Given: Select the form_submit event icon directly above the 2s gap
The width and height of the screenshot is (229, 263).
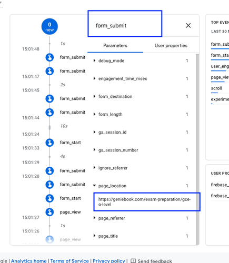Looking at the screenshot, I should [49, 71].
